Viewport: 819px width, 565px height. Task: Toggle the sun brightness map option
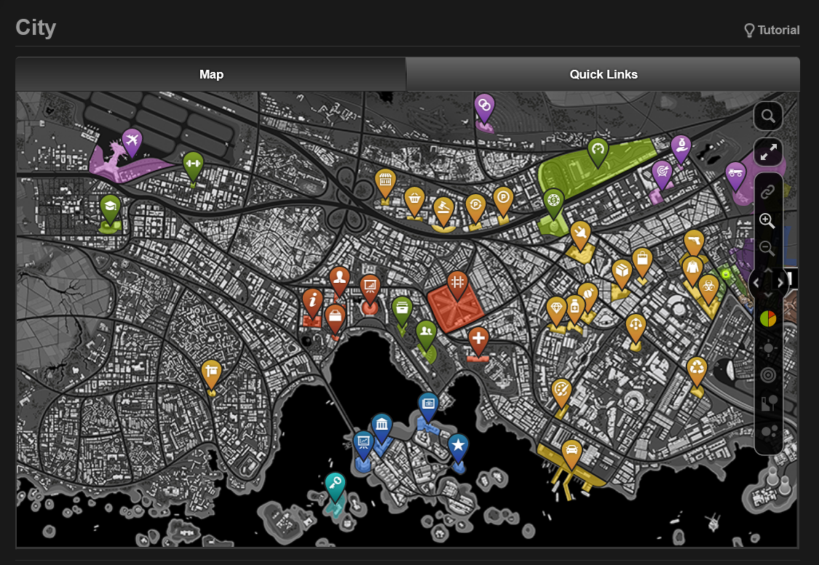768,348
